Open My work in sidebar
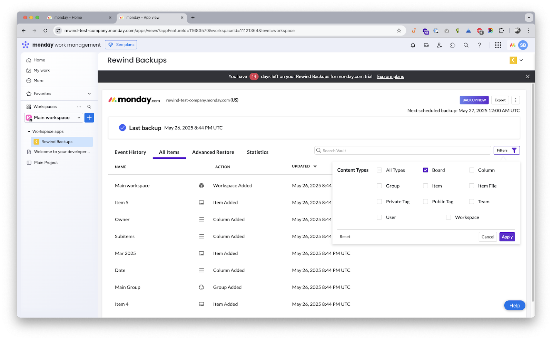This screenshot has width=552, height=340. click(x=41, y=70)
